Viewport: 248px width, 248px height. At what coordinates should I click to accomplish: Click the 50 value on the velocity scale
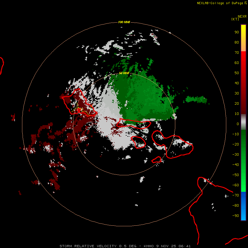pos(237,73)
